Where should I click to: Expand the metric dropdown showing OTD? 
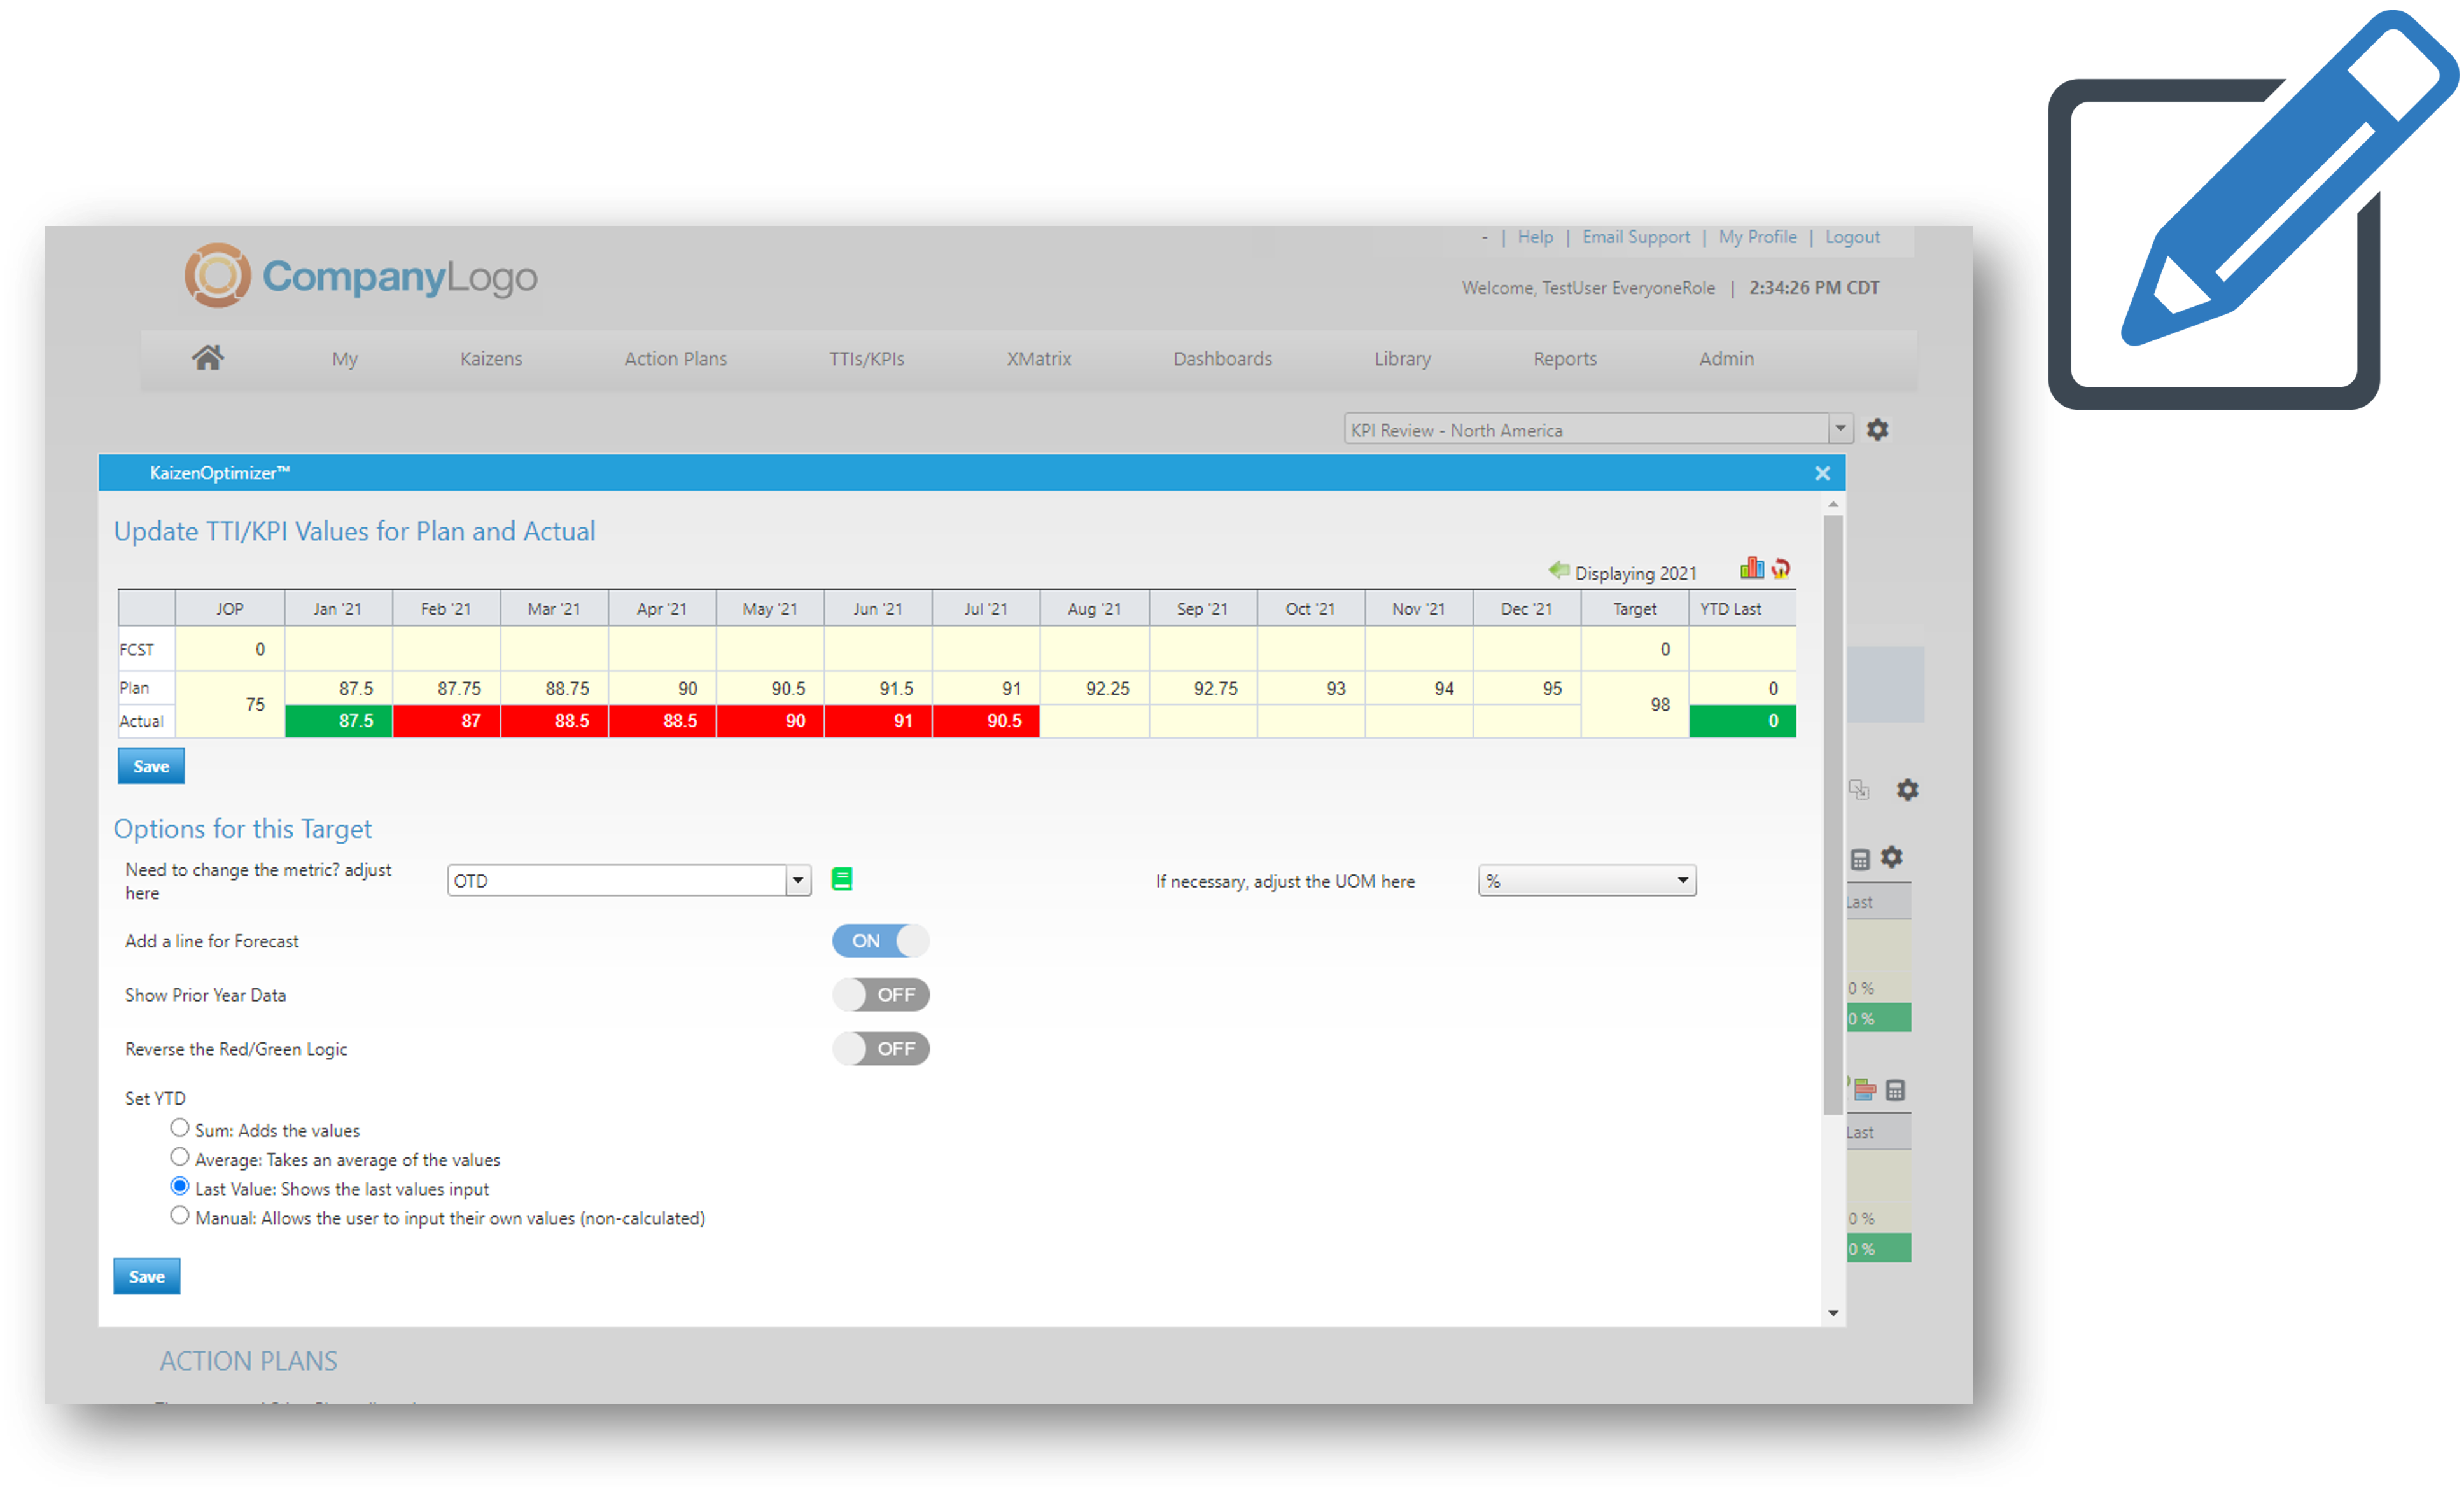(797, 880)
